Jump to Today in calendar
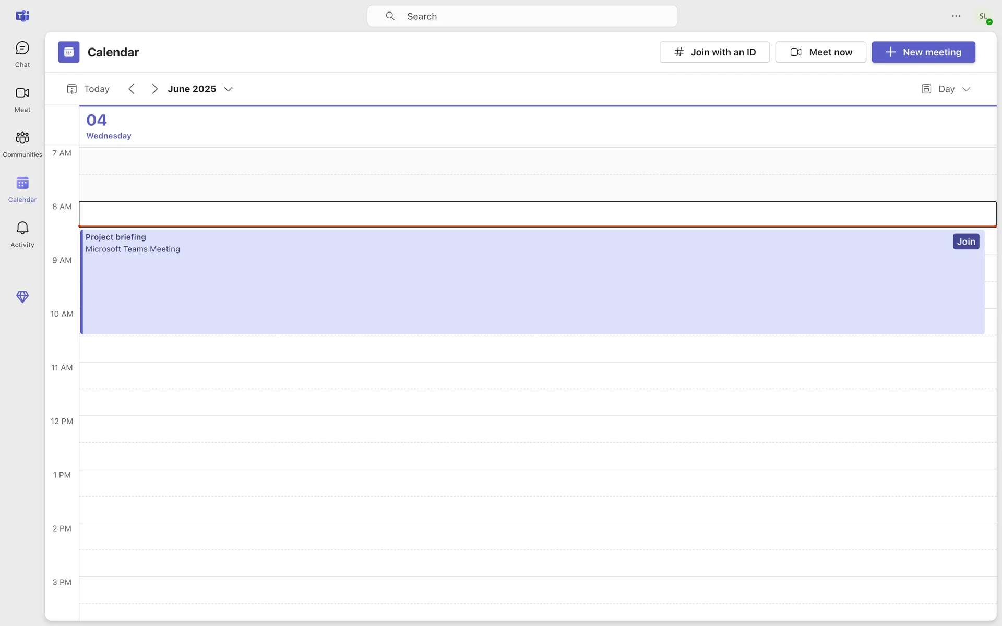 point(89,89)
